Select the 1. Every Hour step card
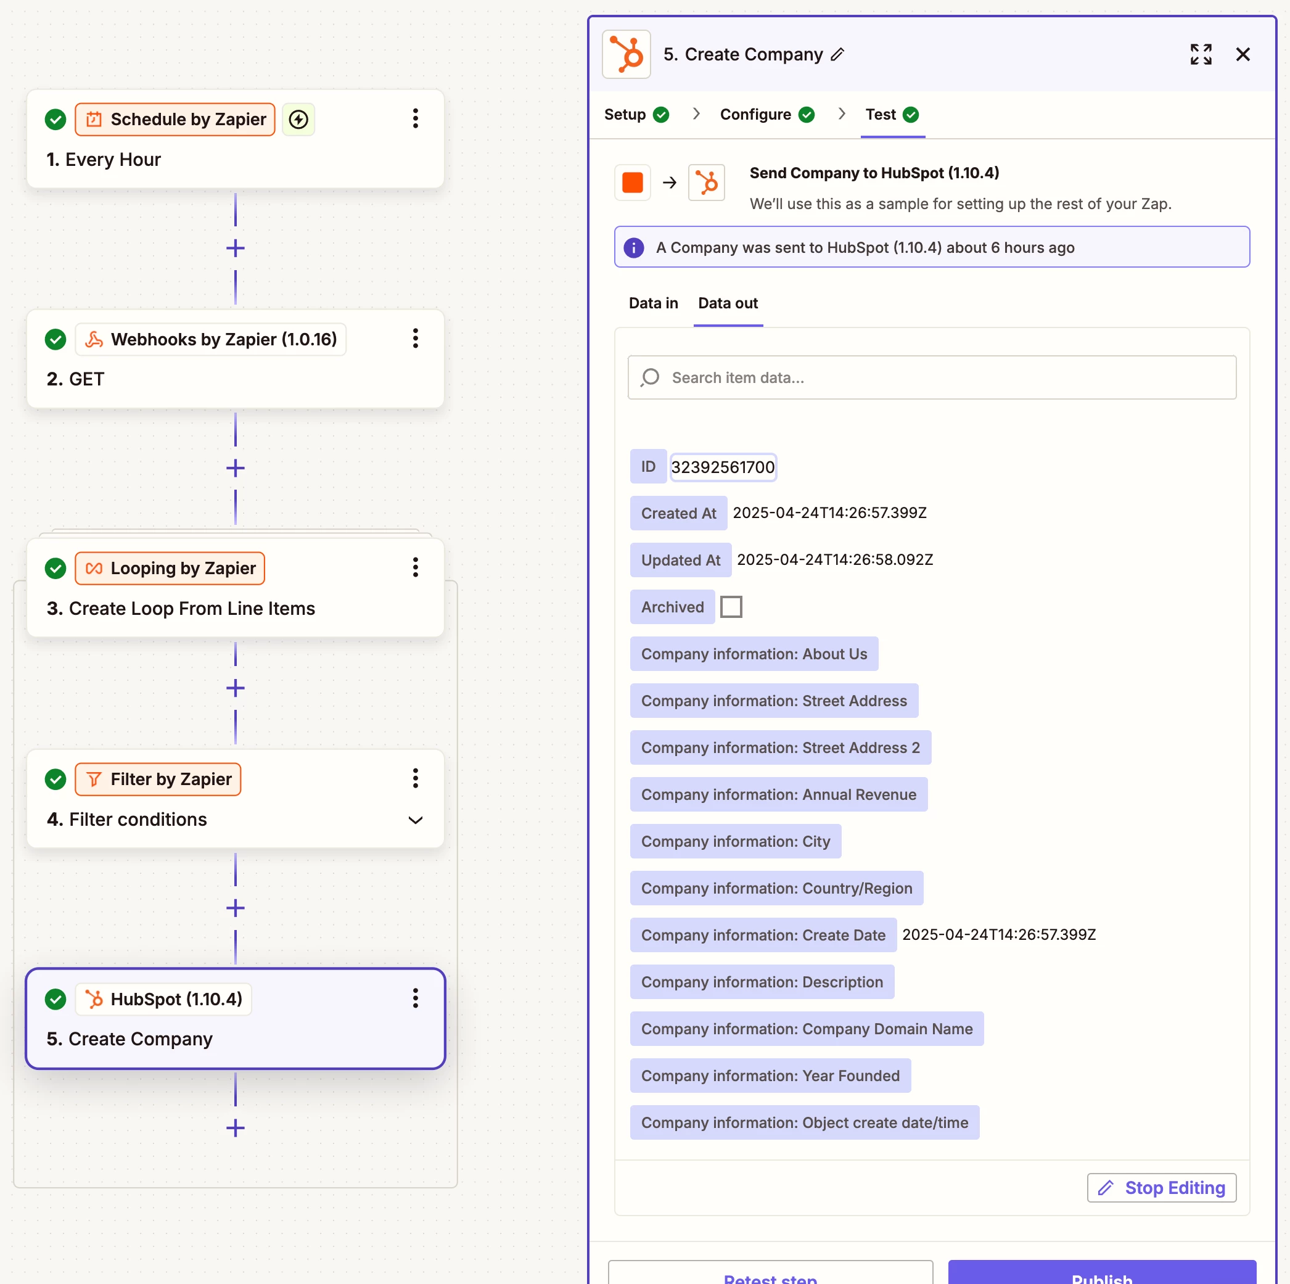Viewport: 1290px width, 1284px height. click(235, 139)
